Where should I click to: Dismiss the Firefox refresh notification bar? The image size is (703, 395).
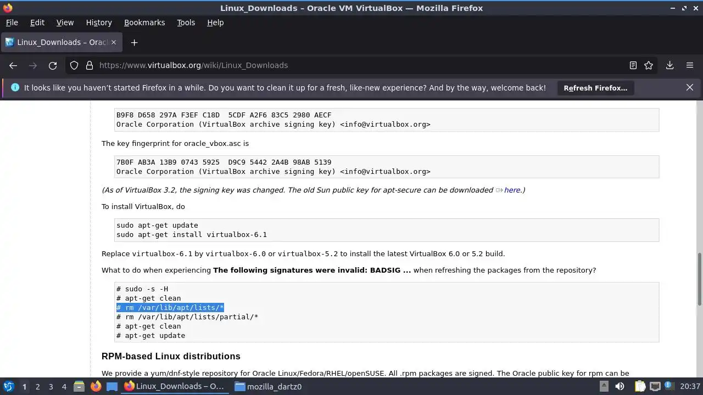pyautogui.click(x=690, y=87)
